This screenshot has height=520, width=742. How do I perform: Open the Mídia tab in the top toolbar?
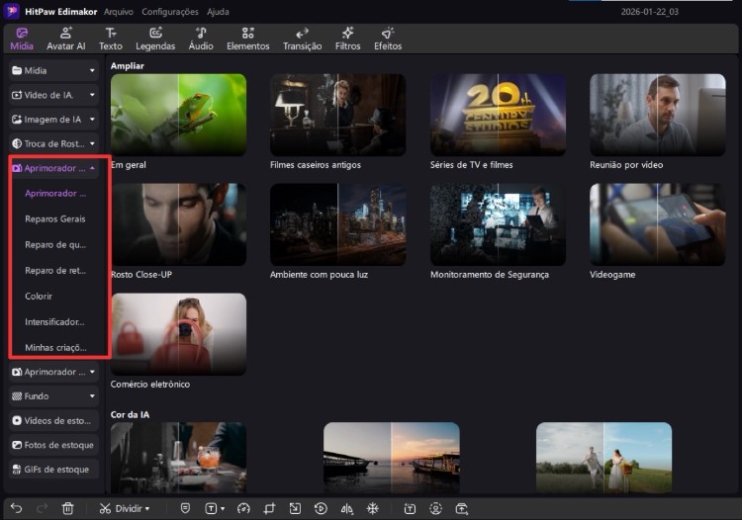coord(22,39)
